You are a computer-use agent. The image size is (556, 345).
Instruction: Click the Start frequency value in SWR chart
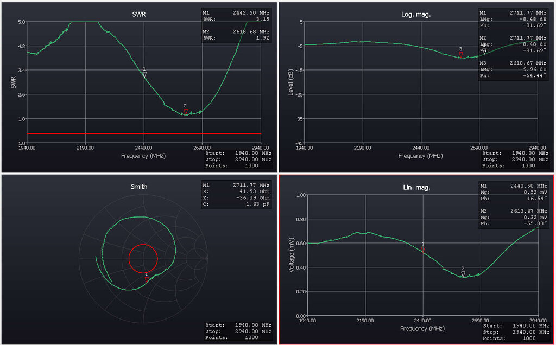(254, 154)
